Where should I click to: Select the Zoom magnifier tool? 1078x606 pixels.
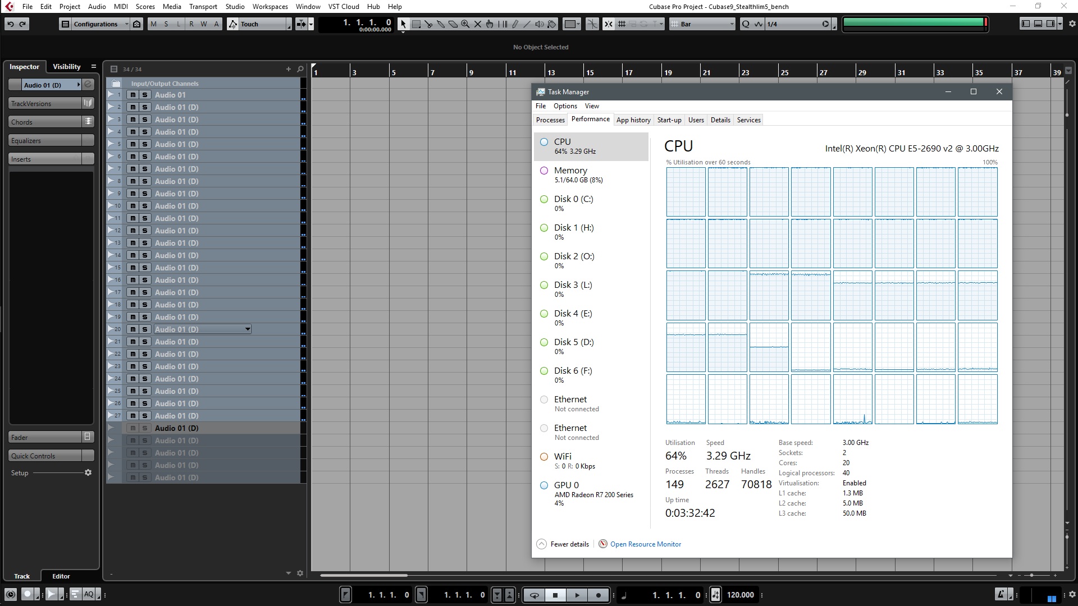465,24
